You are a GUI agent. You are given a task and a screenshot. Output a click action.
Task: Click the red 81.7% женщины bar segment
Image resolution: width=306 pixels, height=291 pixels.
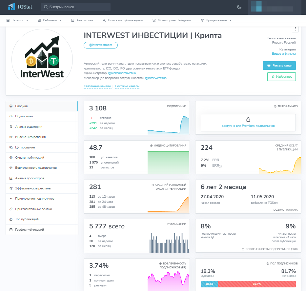[257, 284]
